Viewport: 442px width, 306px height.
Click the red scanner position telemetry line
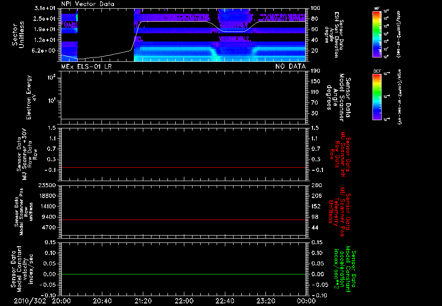183,220
